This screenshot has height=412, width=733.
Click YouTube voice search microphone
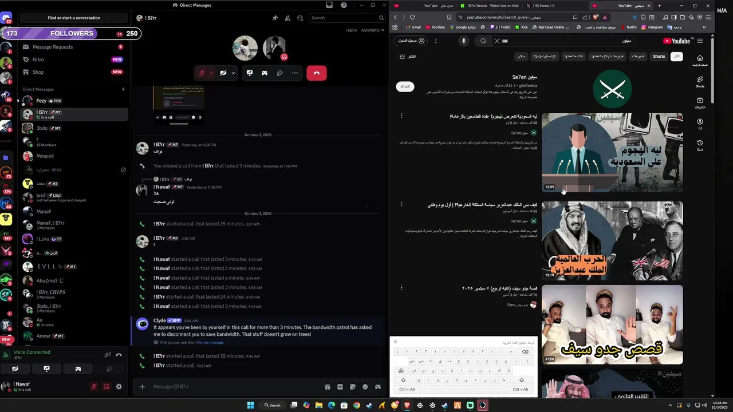point(464,41)
